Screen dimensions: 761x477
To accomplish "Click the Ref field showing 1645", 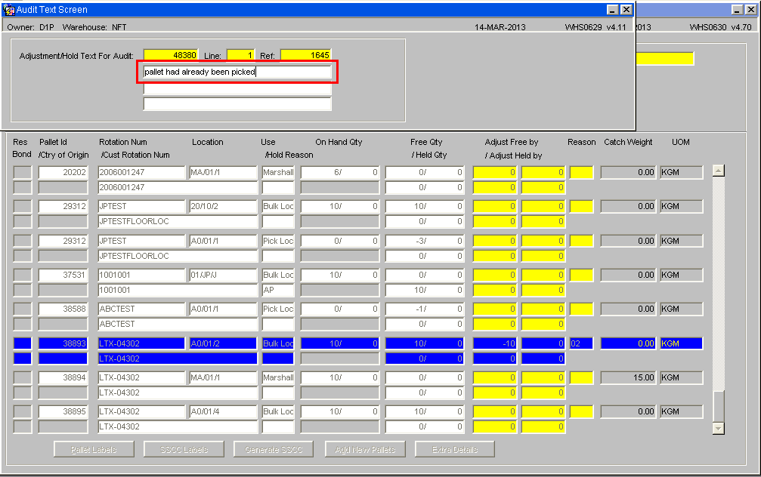I will [x=306, y=55].
